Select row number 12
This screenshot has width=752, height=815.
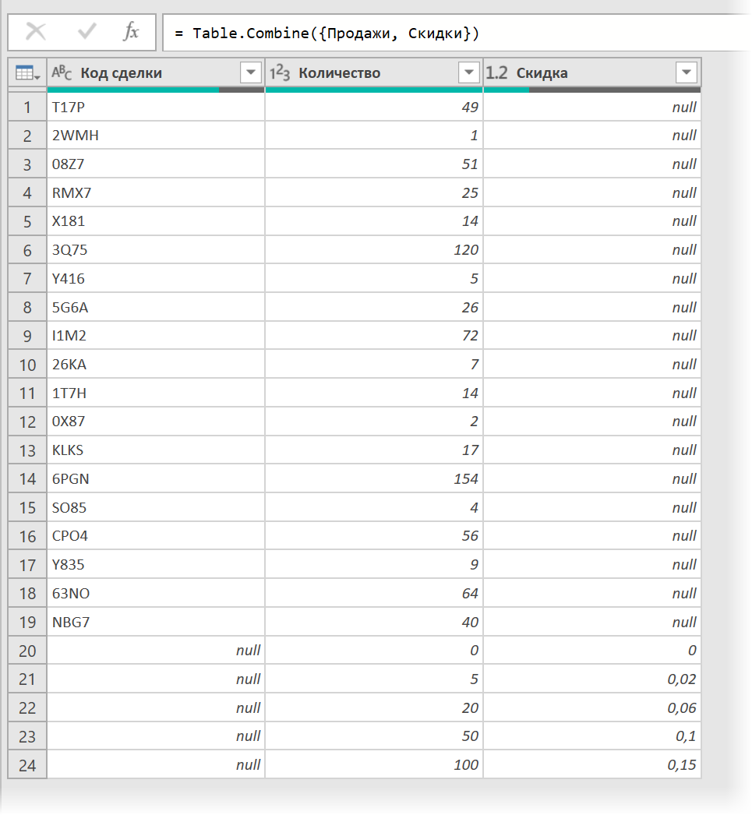tap(27, 422)
